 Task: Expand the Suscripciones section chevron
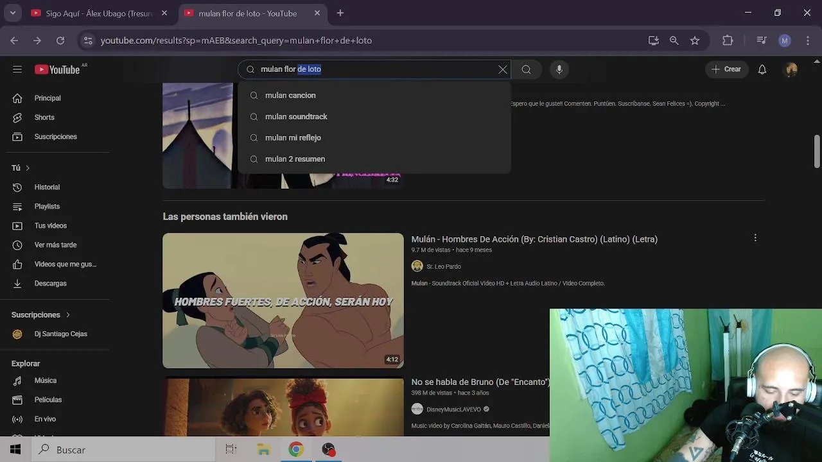click(67, 315)
